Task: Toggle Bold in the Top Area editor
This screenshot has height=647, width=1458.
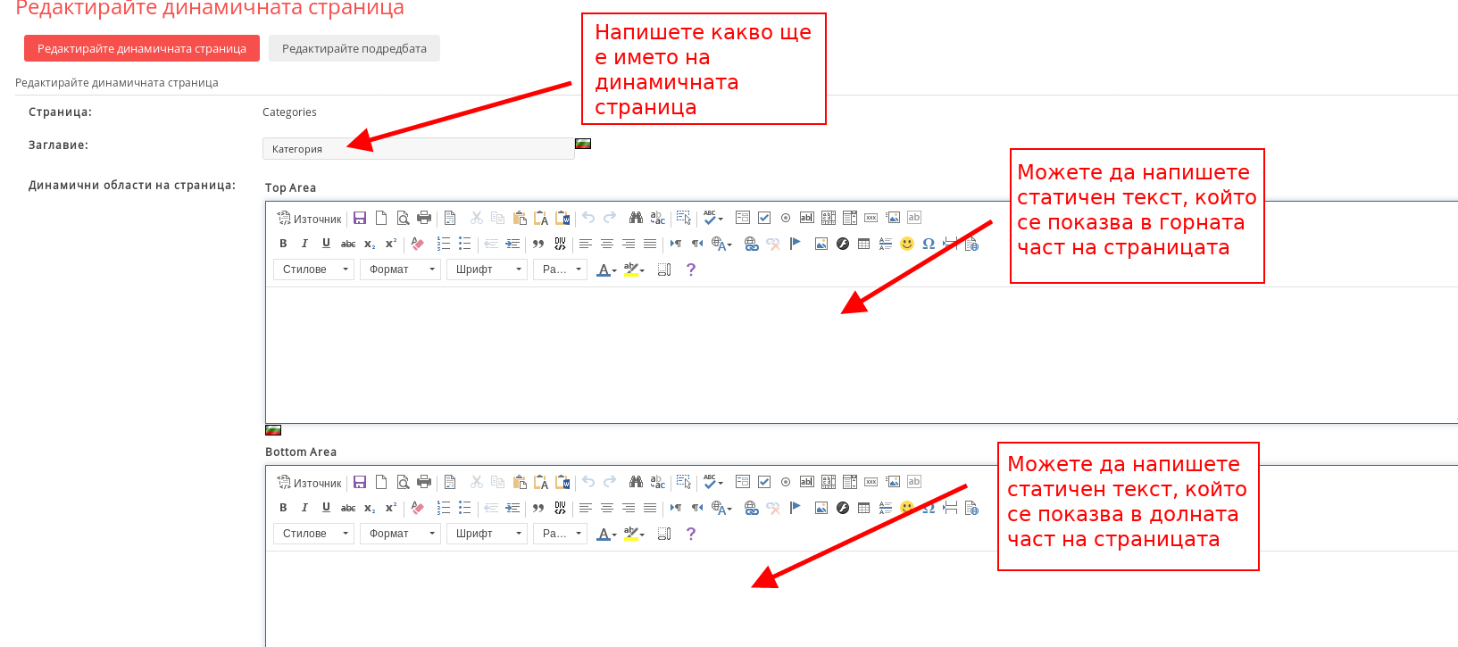Action: pos(283,244)
